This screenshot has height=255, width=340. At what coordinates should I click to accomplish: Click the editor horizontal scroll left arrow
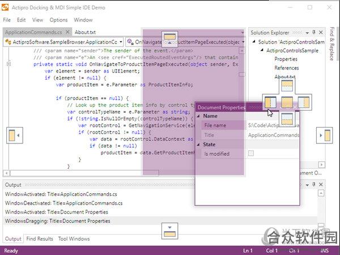point(6,173)
